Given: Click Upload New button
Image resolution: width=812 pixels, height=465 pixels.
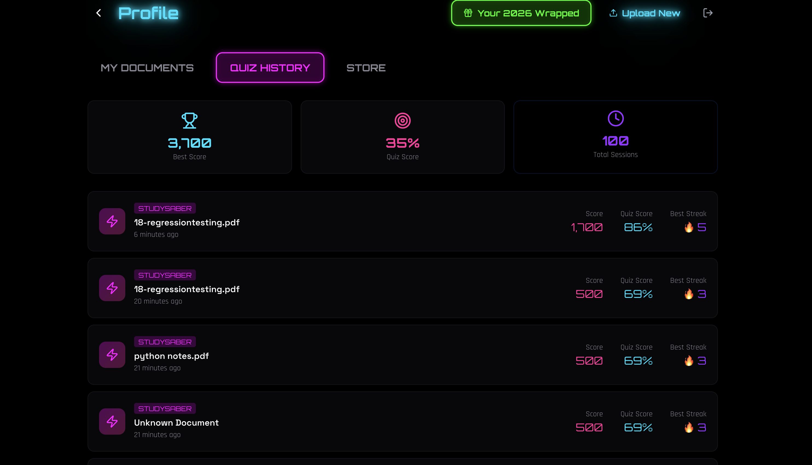Looking at the screenshot, I should (645, 13).
